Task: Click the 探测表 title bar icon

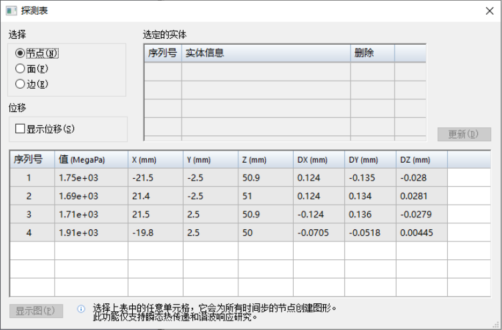Action: pos(11,11)
